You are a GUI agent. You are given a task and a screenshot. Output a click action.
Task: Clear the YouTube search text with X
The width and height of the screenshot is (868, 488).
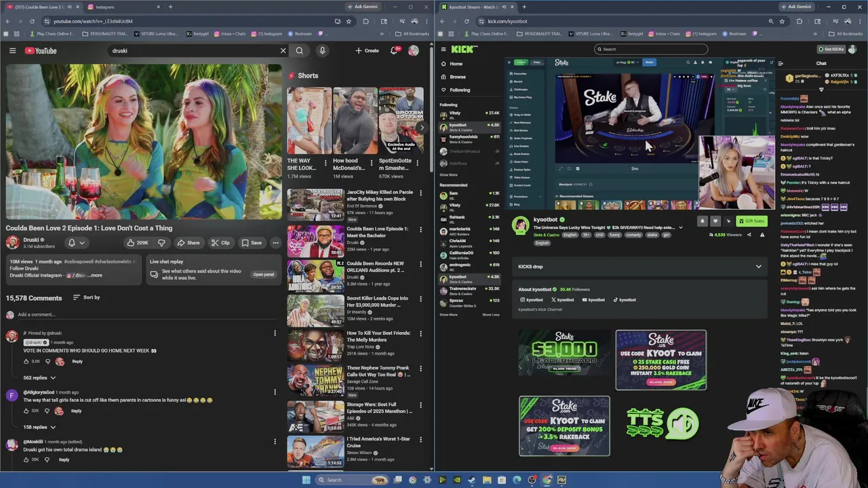(283, 51)
